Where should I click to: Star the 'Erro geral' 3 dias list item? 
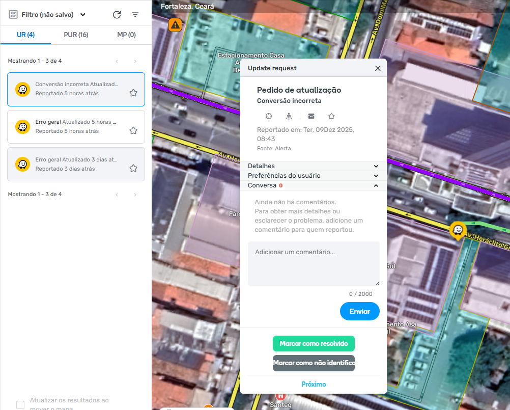pyautogui.click(x=133, y=168)
